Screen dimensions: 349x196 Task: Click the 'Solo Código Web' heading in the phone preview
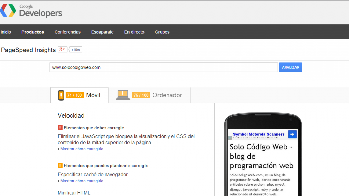tap(261, 156)
